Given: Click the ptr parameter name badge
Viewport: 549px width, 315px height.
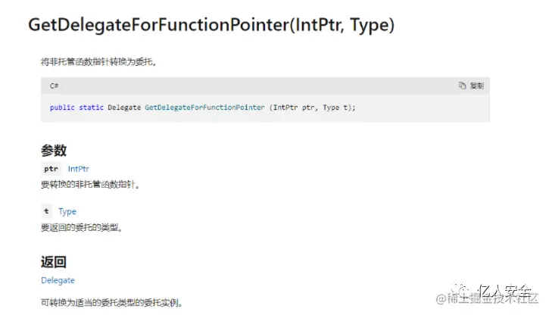Looking at the screenshot, I should pos(51,169).
